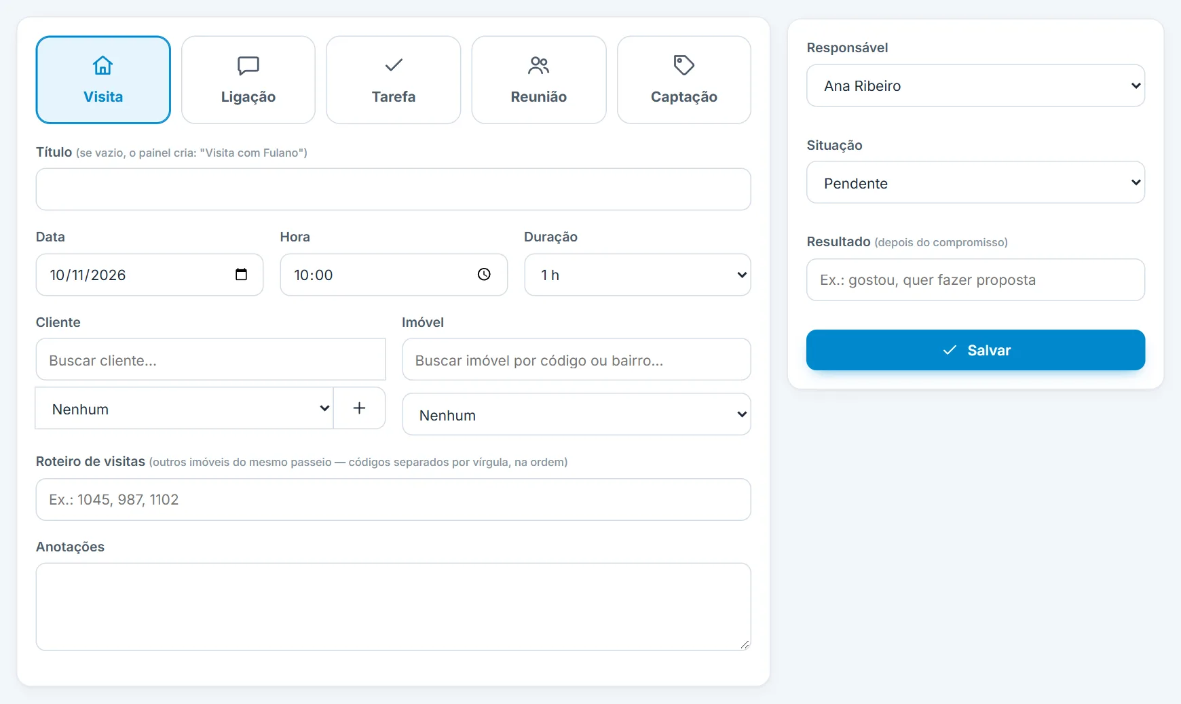
Task: Open the clock picker in Hora field
Action: [x=484, y=275]
